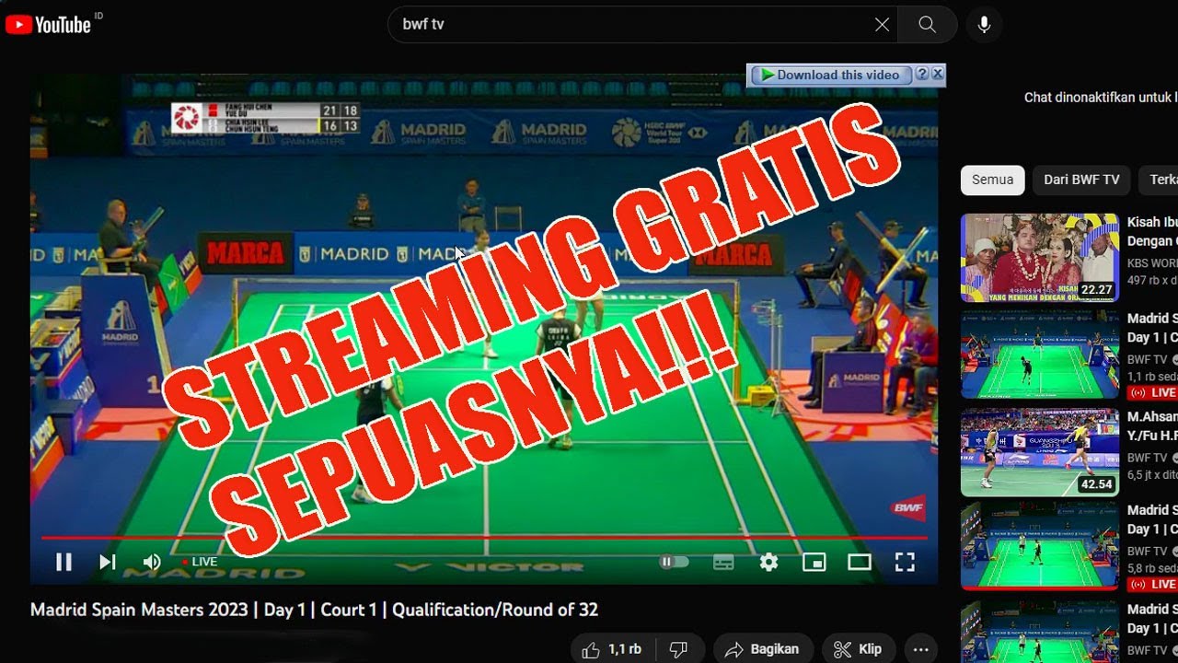The height and width of the screenshot is (663, 1178).
Task: Mute the video volume
Action: point(152,562)
